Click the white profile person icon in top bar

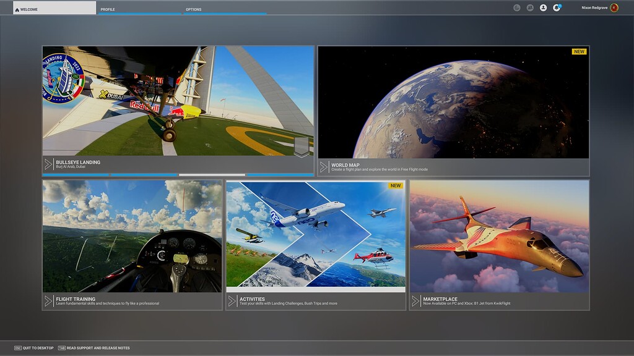coord(543,7)
